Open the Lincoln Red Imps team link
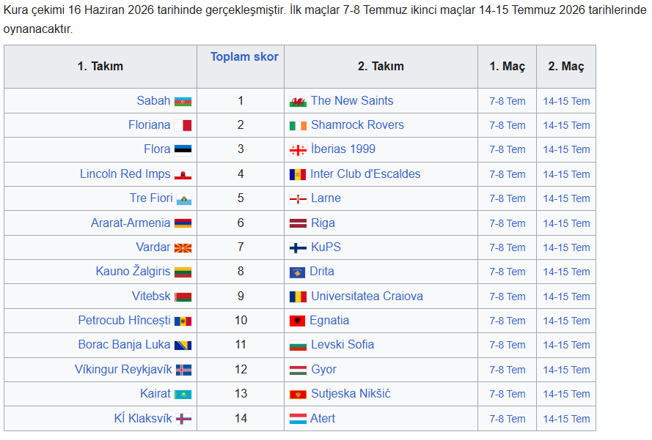This screenshot has width=652, height=440. coord(125,174)
